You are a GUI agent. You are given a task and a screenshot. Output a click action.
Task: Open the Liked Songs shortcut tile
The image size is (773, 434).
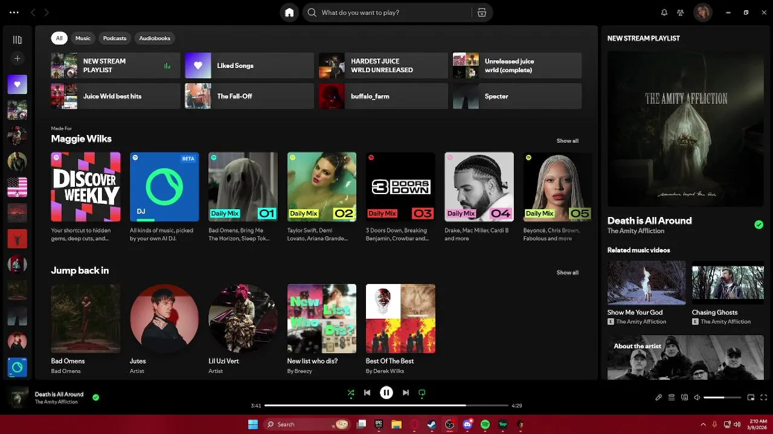coord(249,66)
